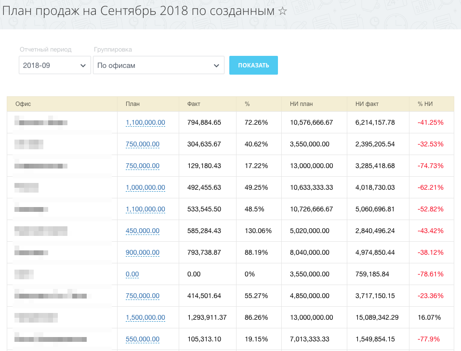Open the 550,000.00 plan link
461x351 pixels.
tap(143, 339)
